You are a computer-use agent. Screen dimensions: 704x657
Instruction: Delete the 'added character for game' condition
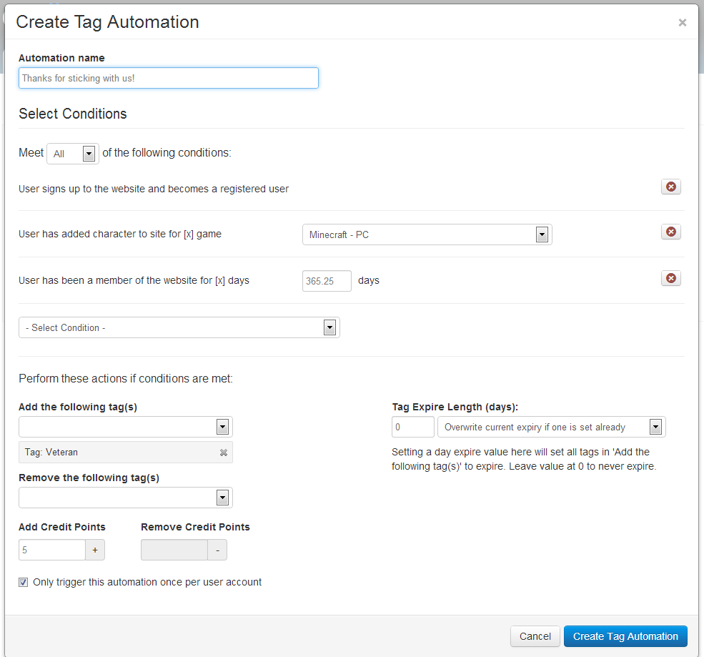(670, 232)
